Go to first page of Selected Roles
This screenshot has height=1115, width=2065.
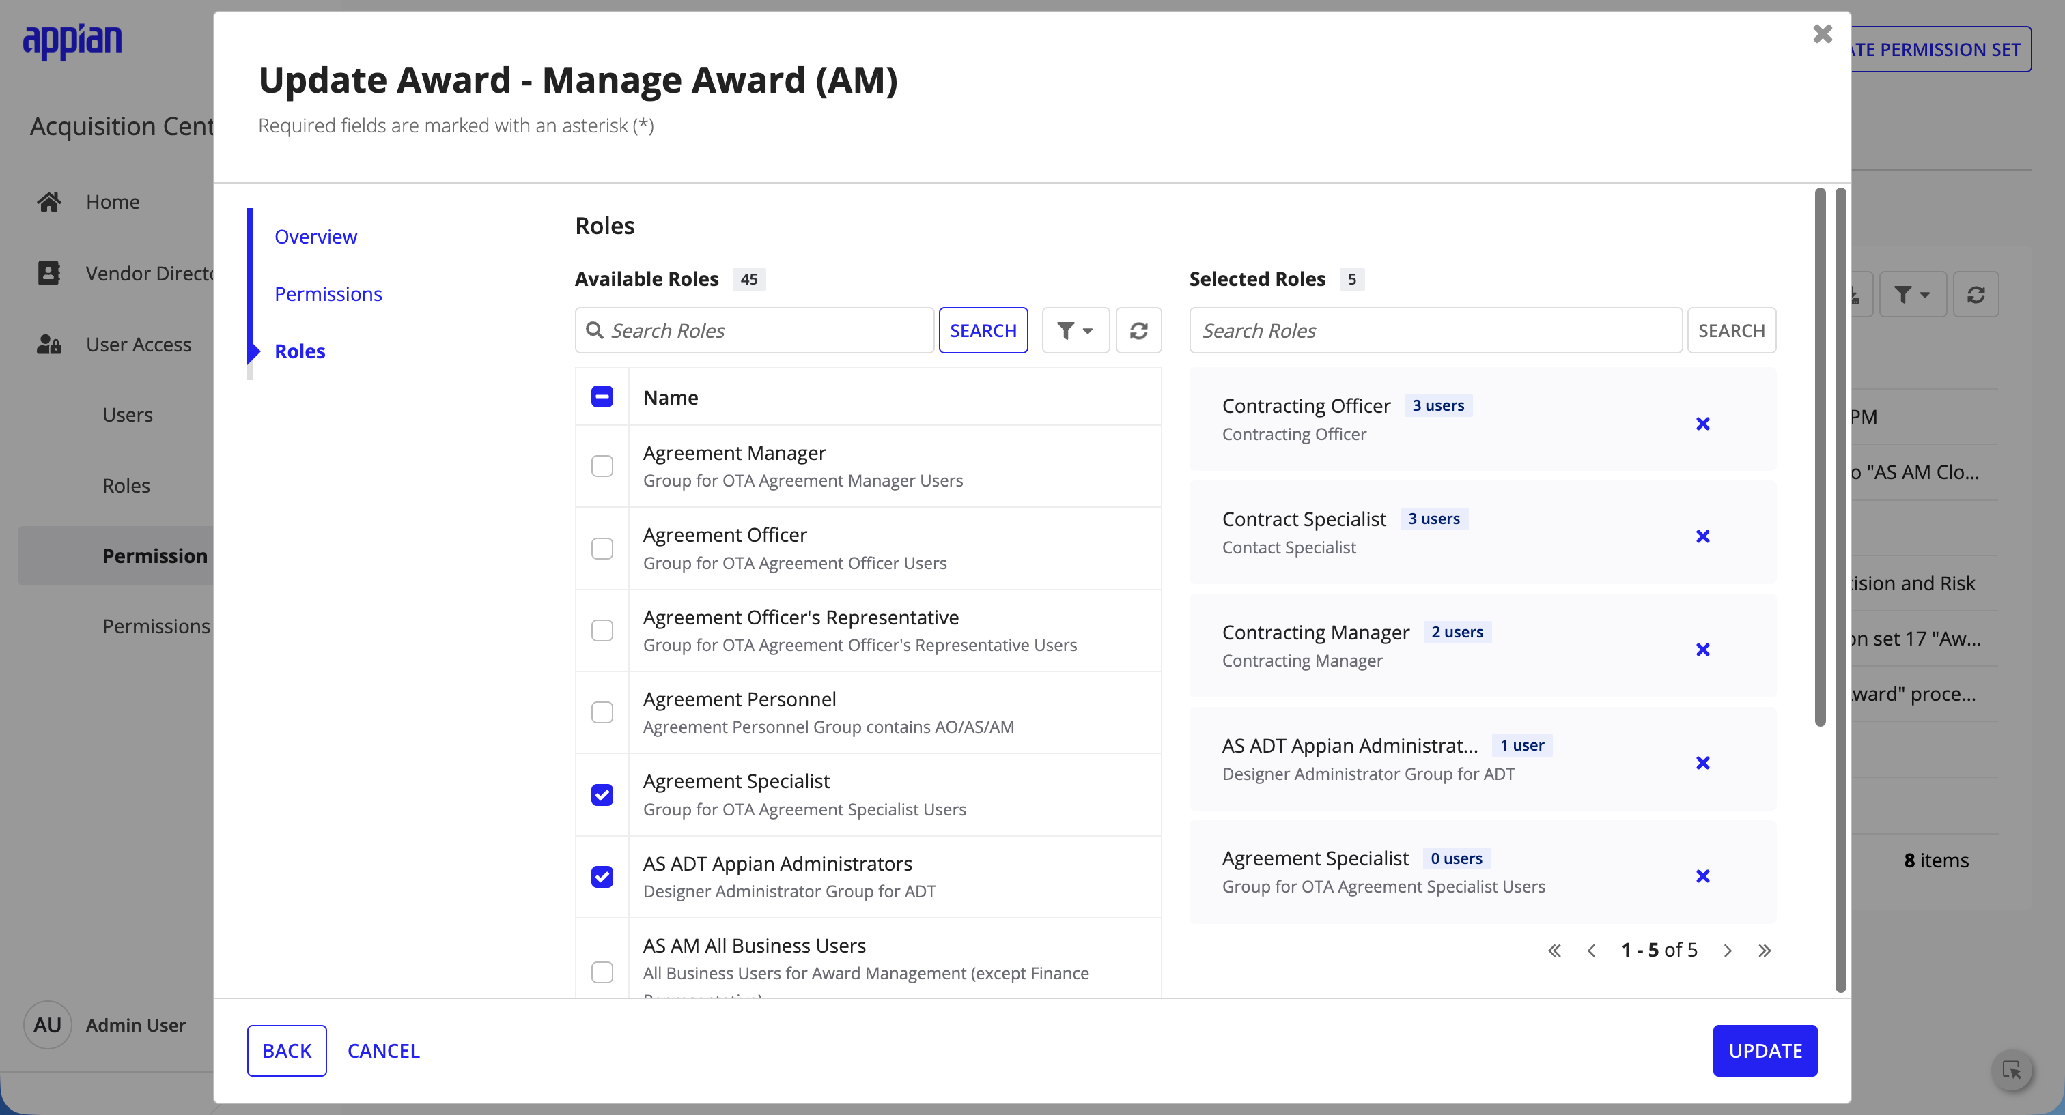[1554, 951]
